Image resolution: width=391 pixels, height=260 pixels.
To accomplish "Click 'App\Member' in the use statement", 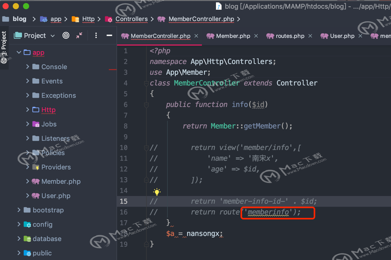I will click(x=186, y=72).
